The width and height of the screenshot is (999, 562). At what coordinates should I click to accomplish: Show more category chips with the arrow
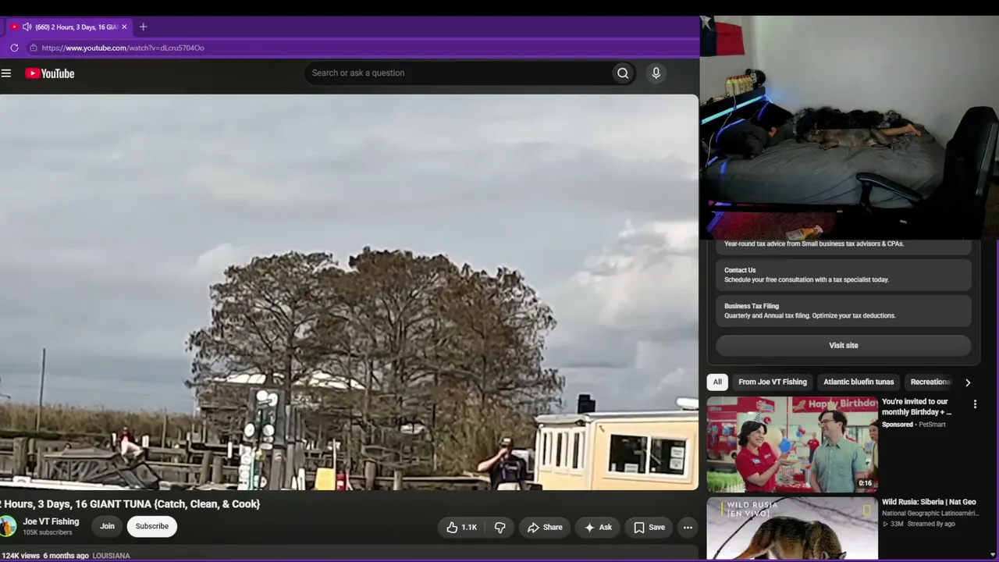coord(968,382)
